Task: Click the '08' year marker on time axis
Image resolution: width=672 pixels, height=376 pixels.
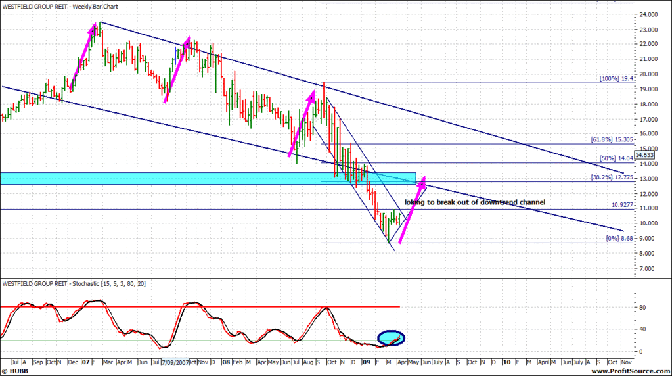Action: (226, 362)
